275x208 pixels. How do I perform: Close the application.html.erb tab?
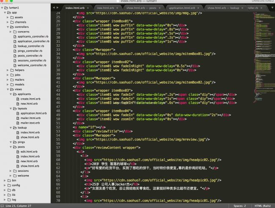pos(198,8)
